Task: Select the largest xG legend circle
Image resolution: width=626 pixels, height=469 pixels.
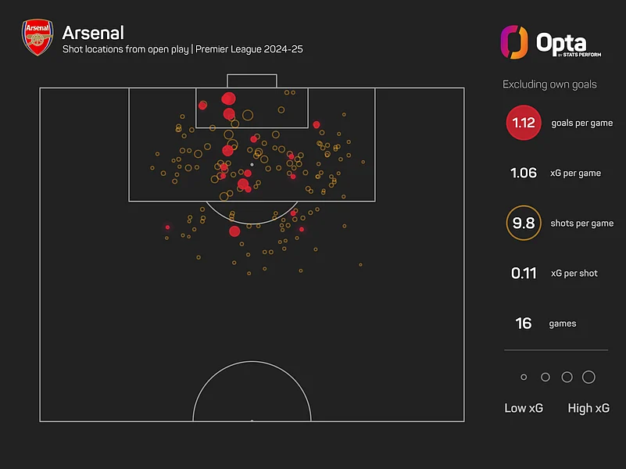Action: tap(588, 378)
